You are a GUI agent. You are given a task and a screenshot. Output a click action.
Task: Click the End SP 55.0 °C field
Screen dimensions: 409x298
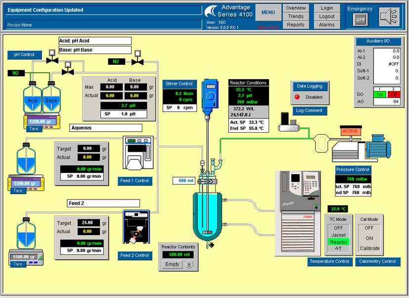pos(249,129)
